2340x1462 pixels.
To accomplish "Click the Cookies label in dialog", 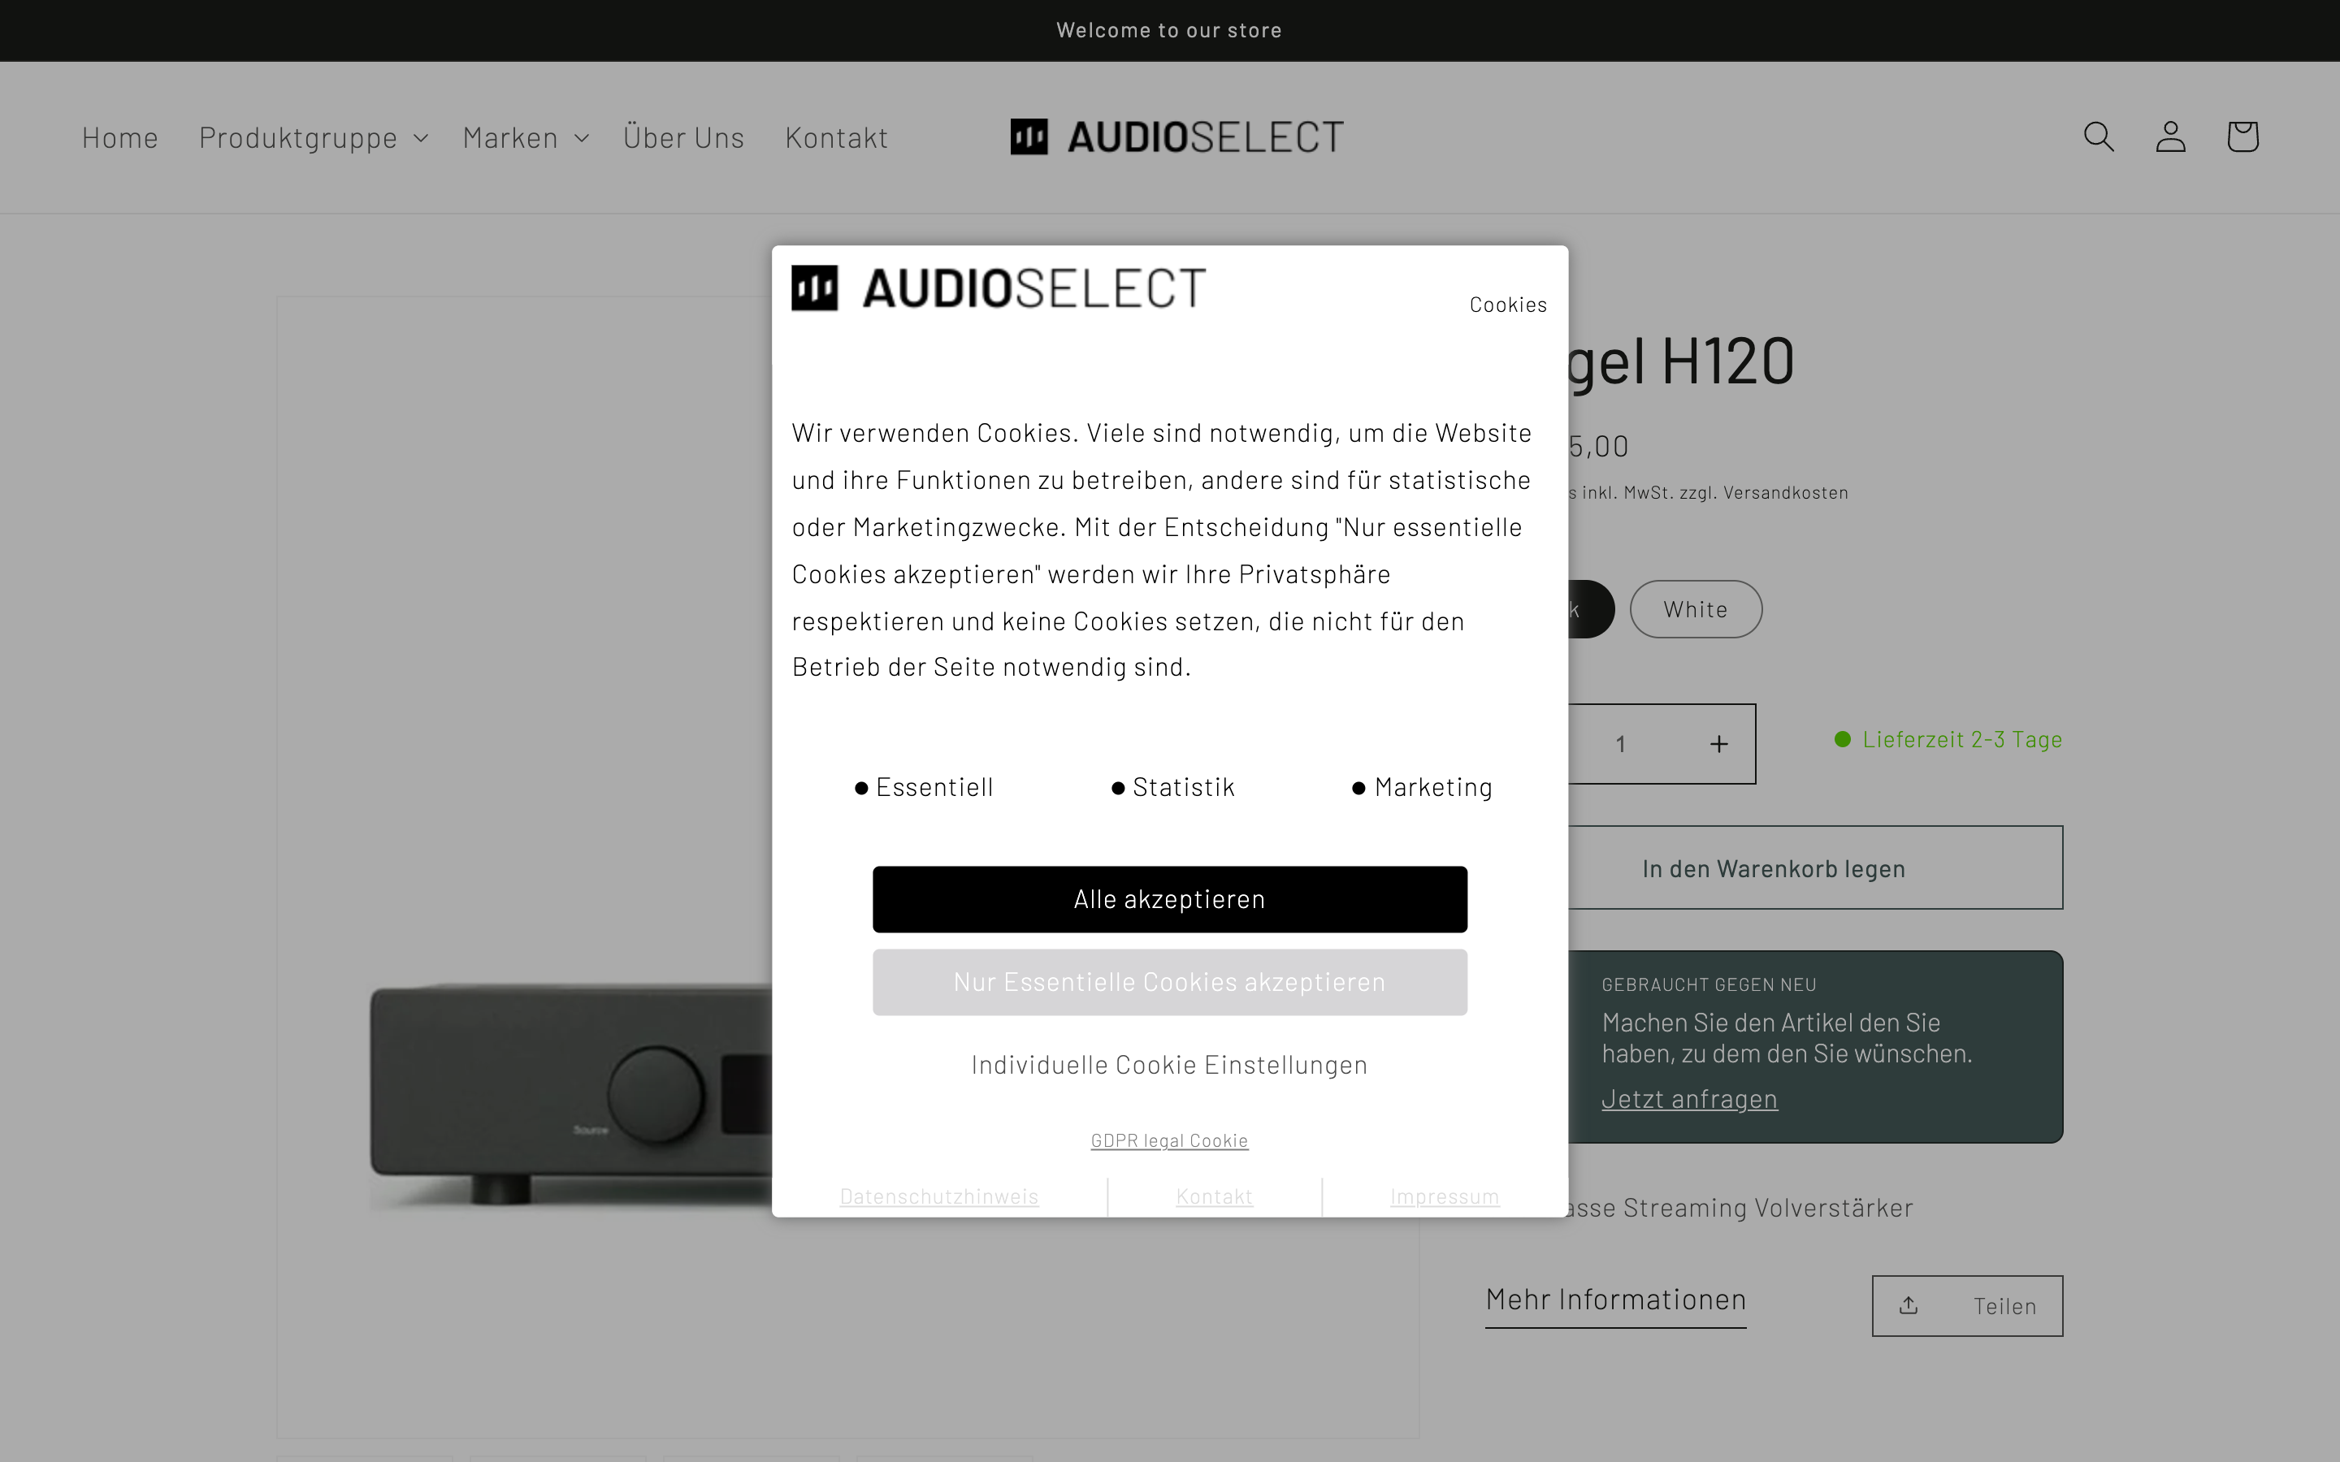I will point(1509,305).
